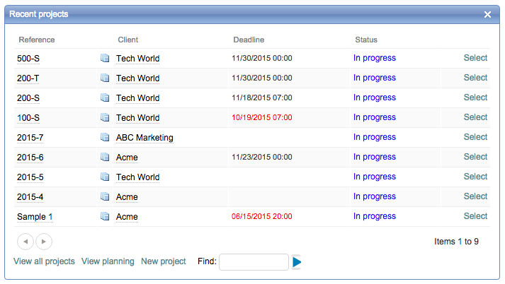This screenshot has width=505, height=284.
Task: Click the client icon in 2015-6 row
Action: [x=105, y=158]
